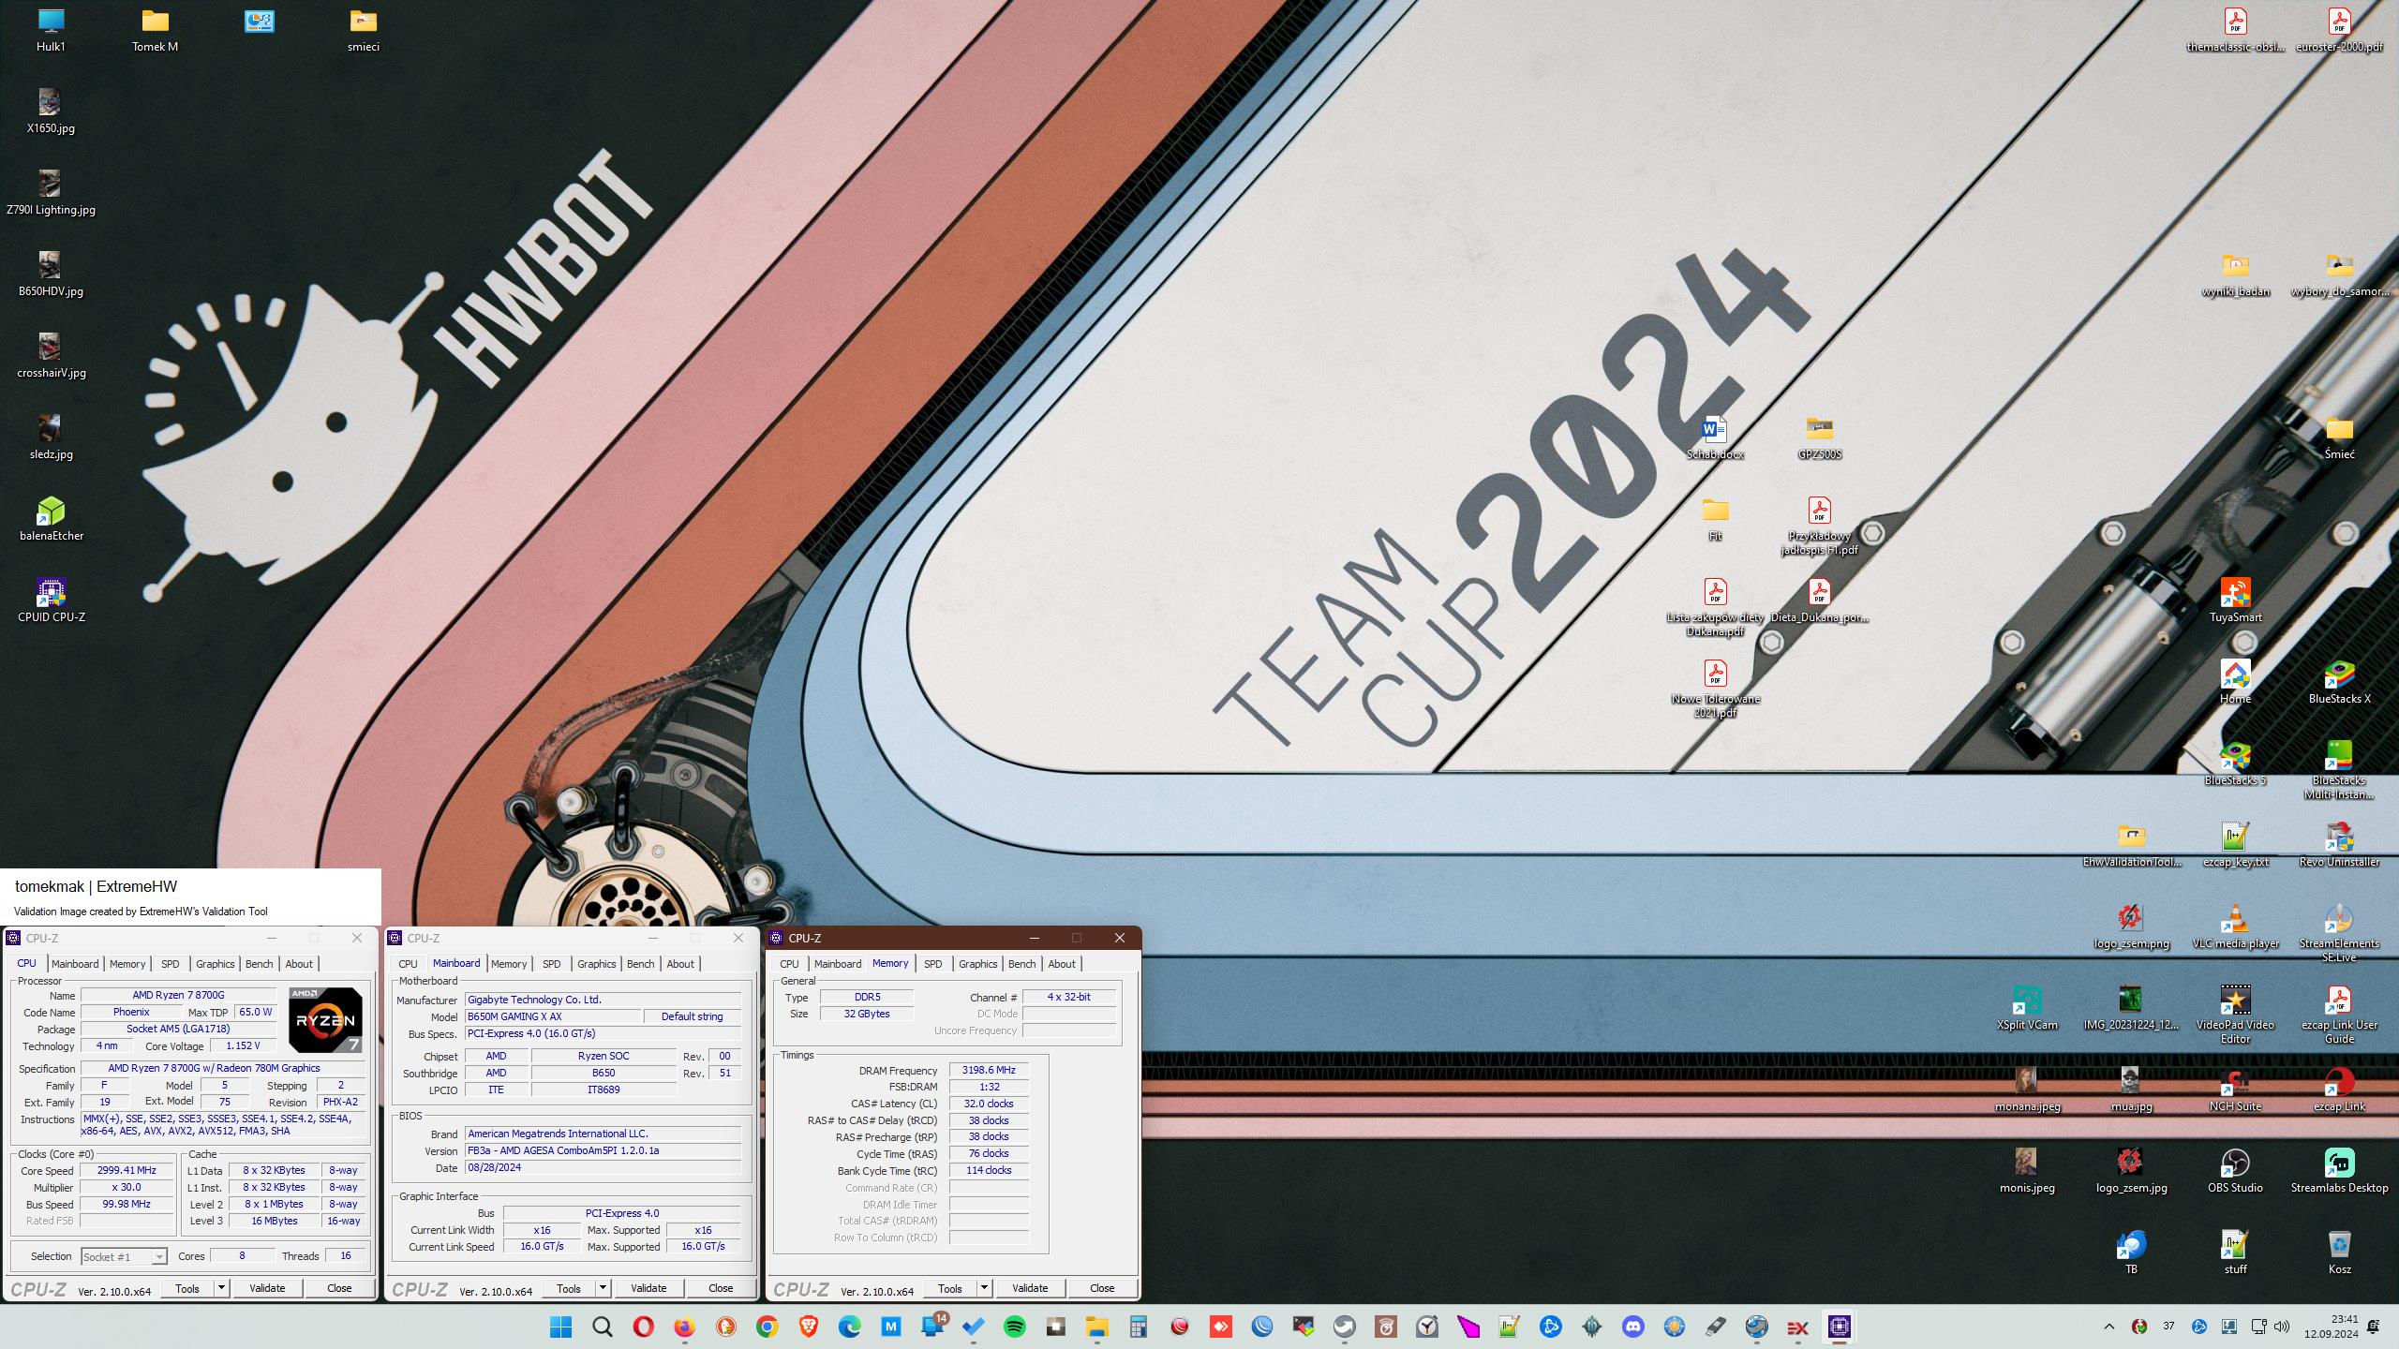Click Close button in the Memory window
The image size is (2399, 1349).
(x=1102, y=1288)
